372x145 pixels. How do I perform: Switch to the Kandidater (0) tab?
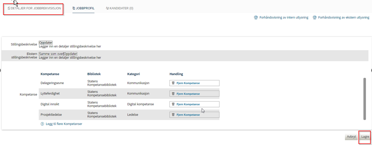click(x=120, y=8)
